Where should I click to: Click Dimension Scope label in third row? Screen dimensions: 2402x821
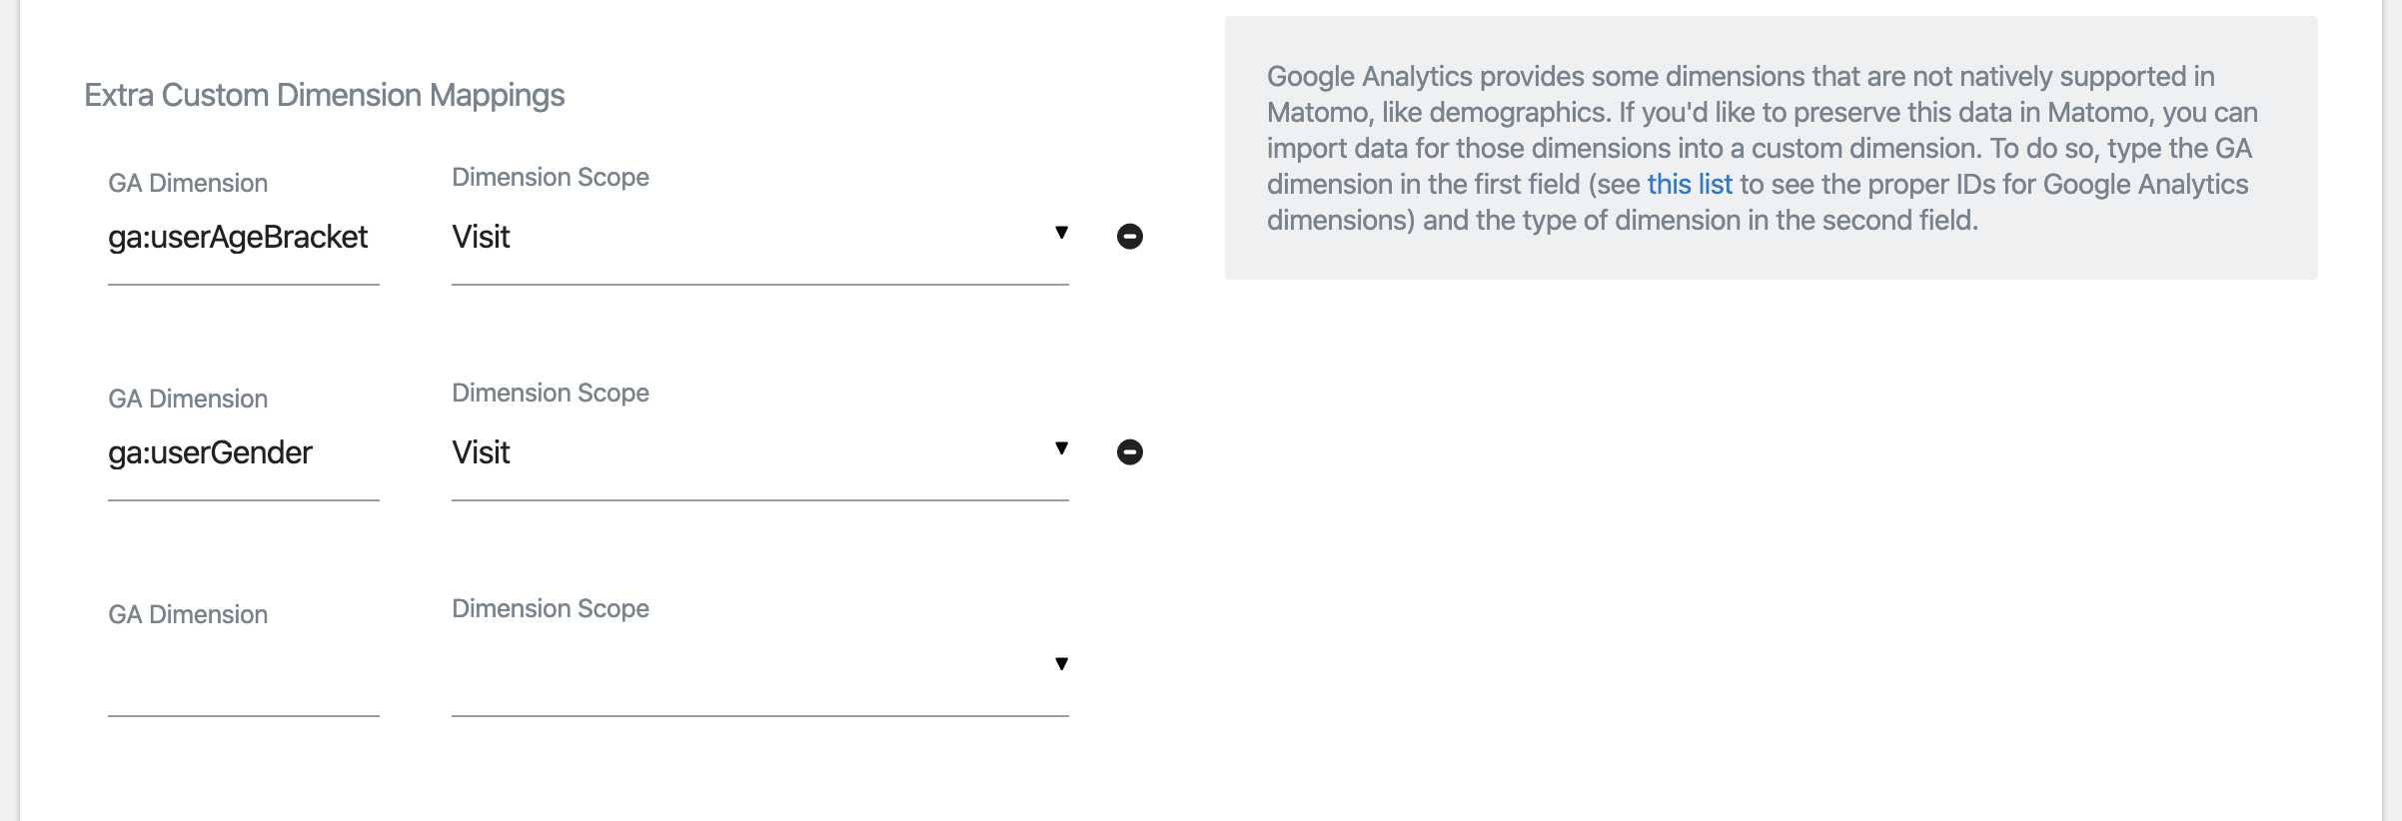pos(551,609)
